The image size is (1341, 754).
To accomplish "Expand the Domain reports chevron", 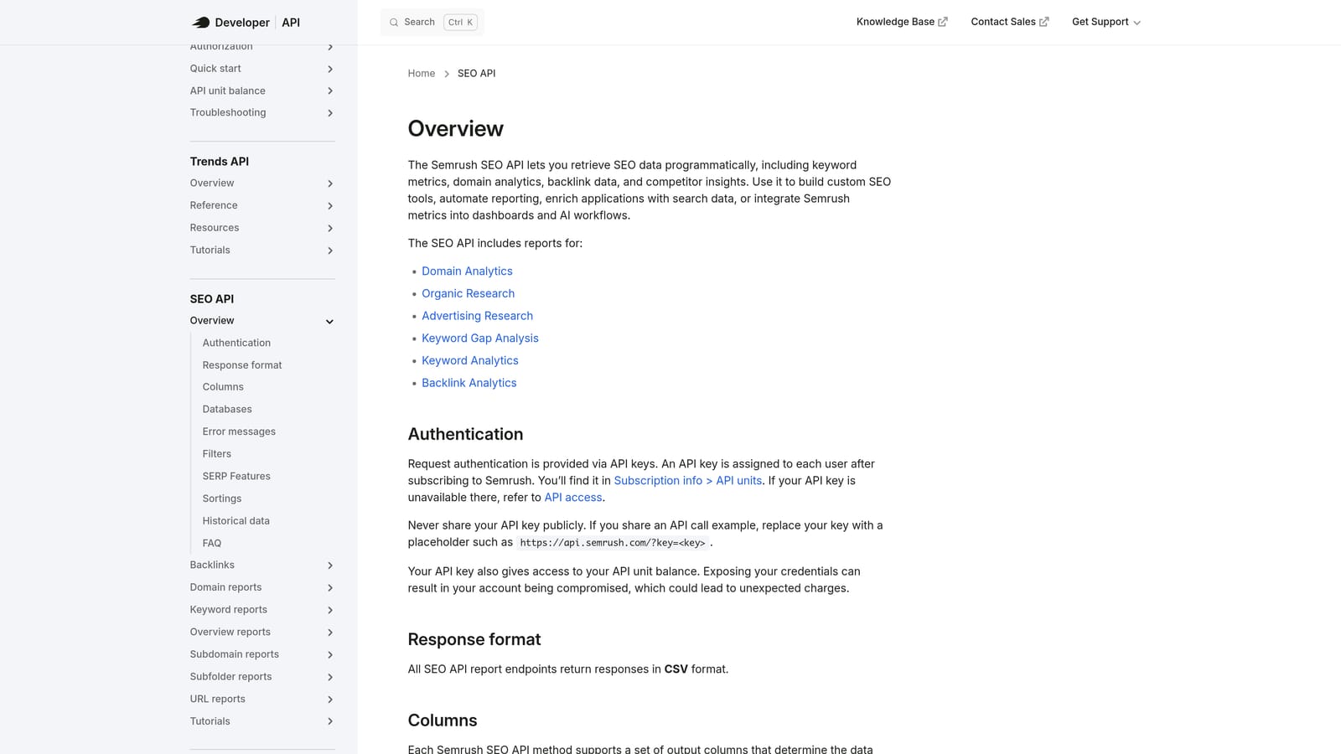I will pyautogui.click(x=330, y=588).
